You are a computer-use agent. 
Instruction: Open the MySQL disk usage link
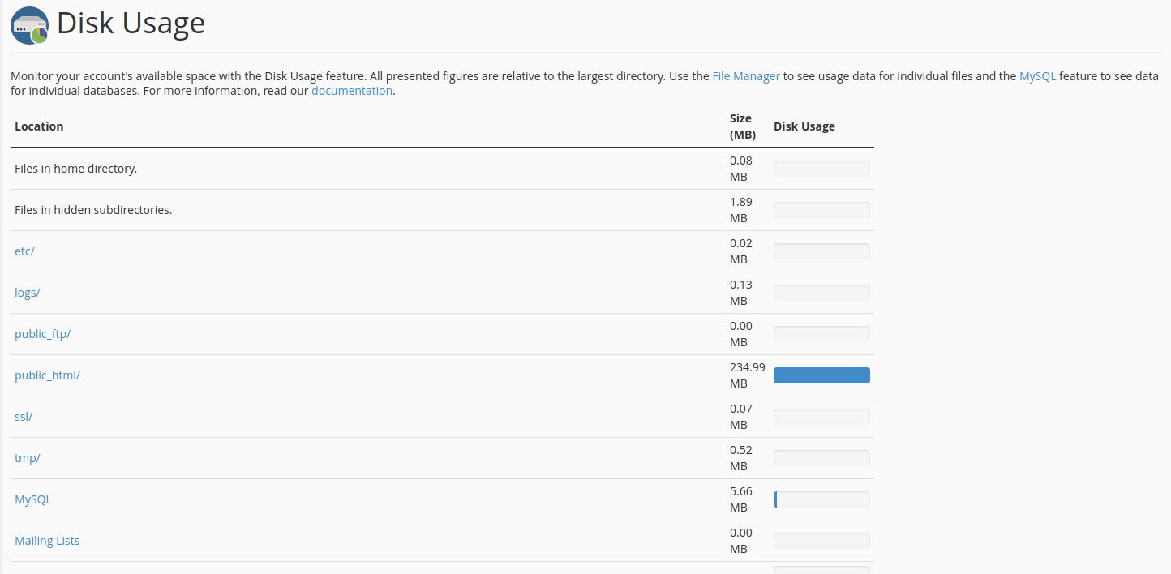[32, 499]
